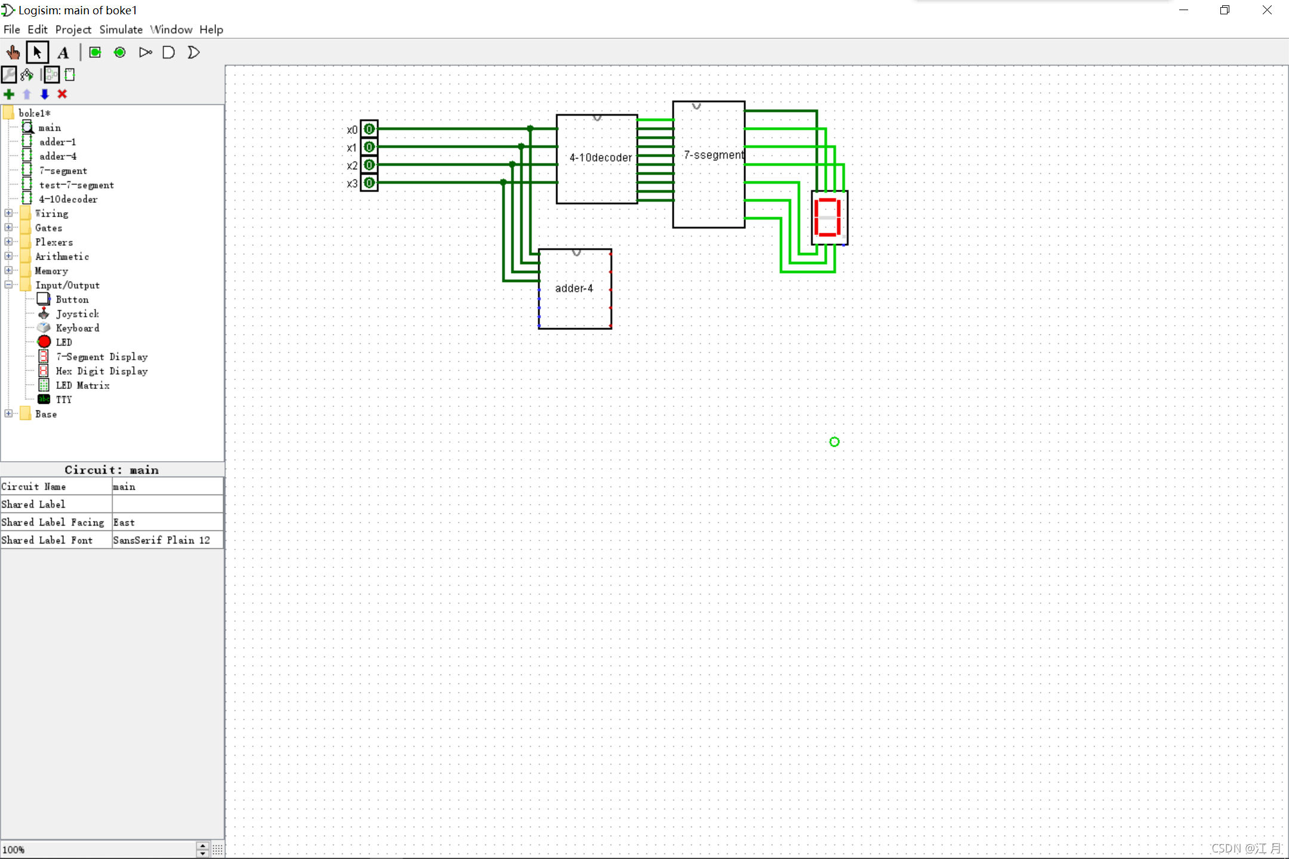Open the Simulate menu
This screenshot has height=859, width=1289.
tap(121, 29)
